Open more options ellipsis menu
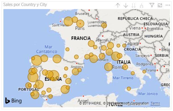This screenshot has width=173, height=111. pyautogui.click(x=168, y=5)
